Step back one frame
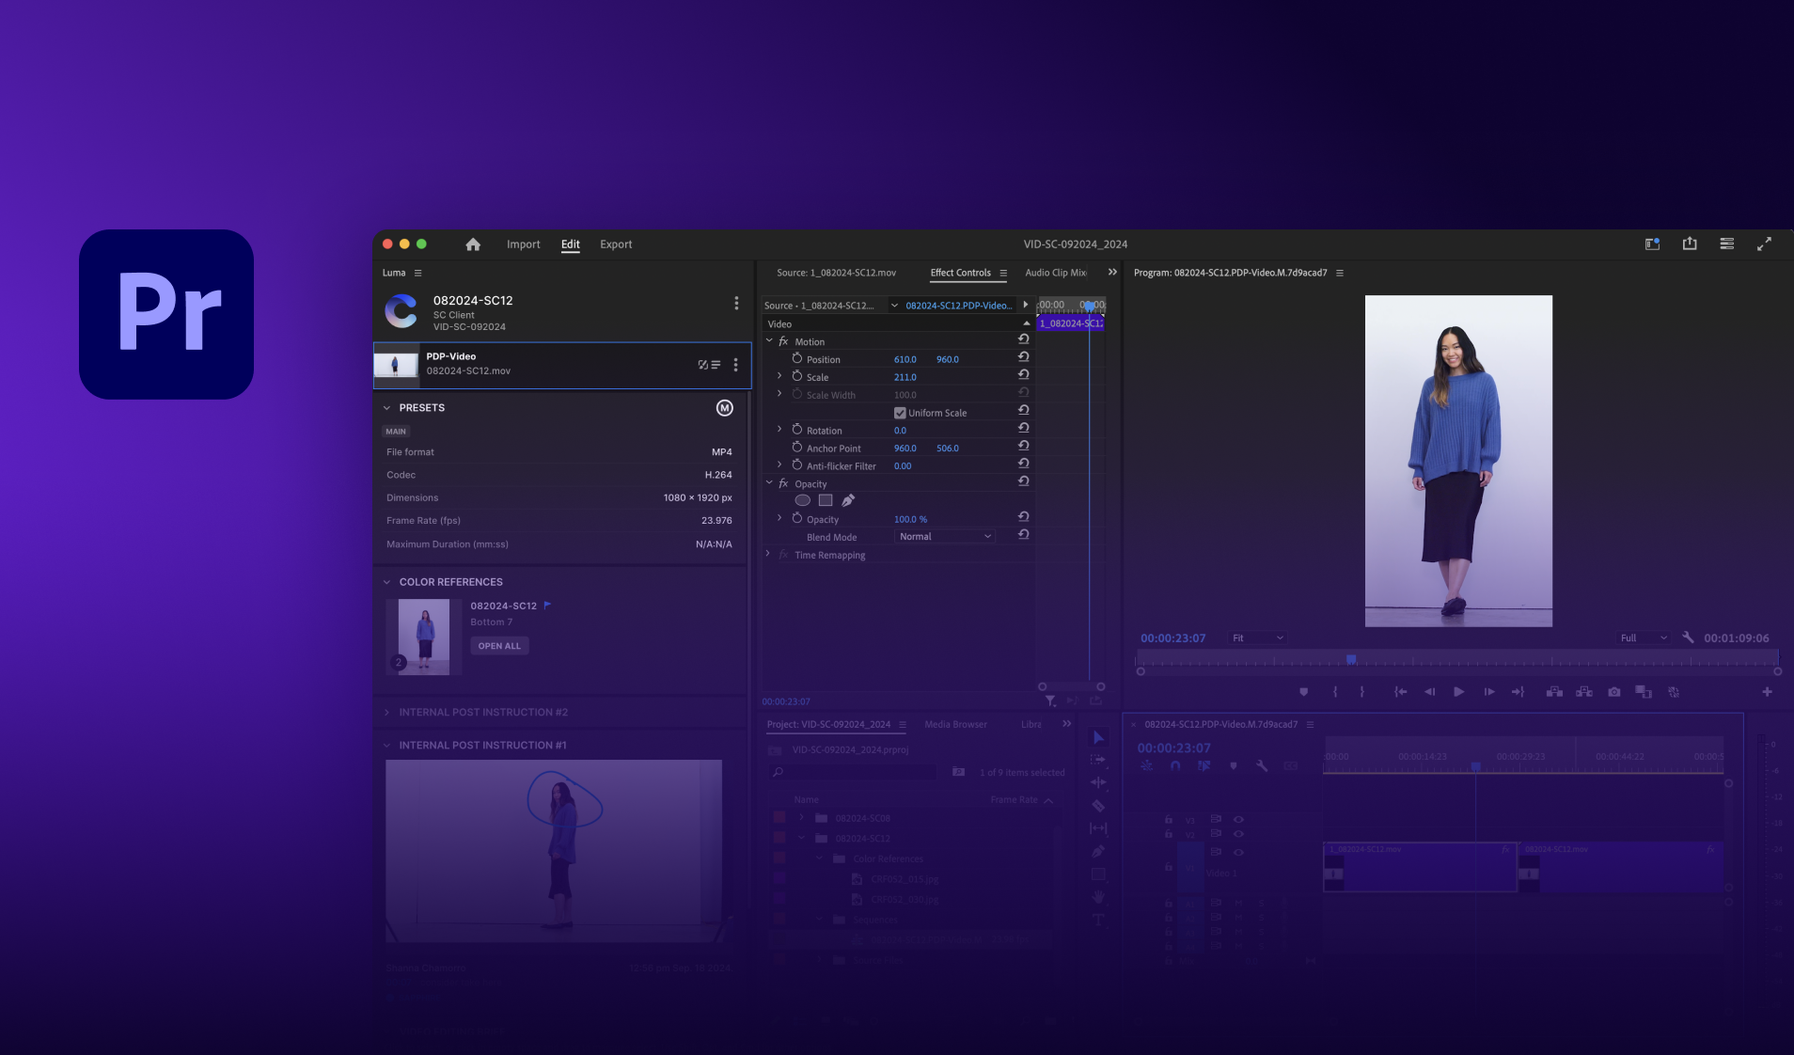 1429,692
